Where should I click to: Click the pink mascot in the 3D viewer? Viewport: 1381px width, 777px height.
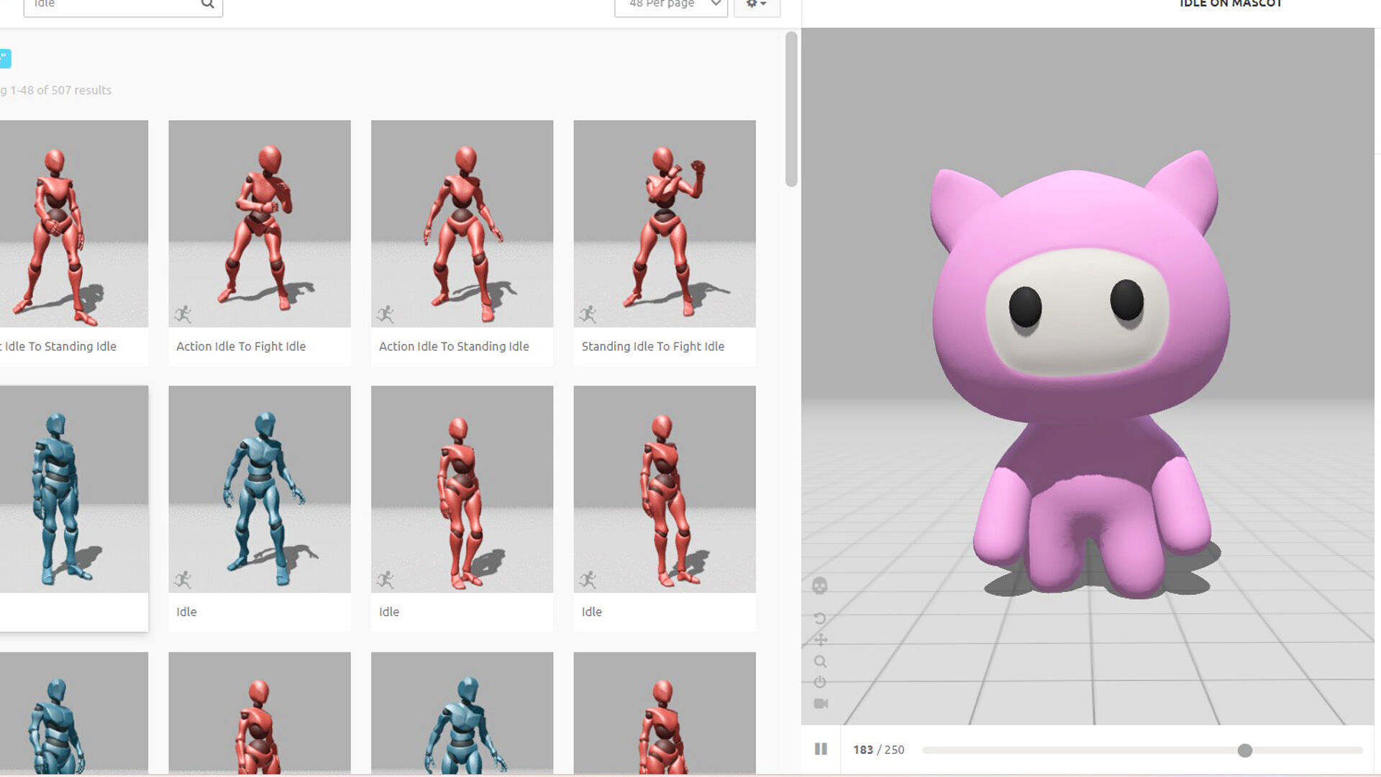1081,374
